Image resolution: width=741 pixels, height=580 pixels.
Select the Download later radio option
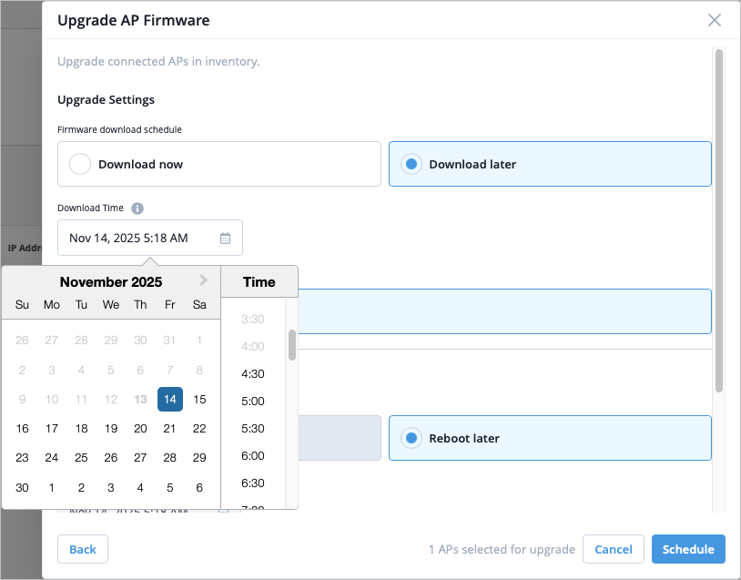point(412,165)
